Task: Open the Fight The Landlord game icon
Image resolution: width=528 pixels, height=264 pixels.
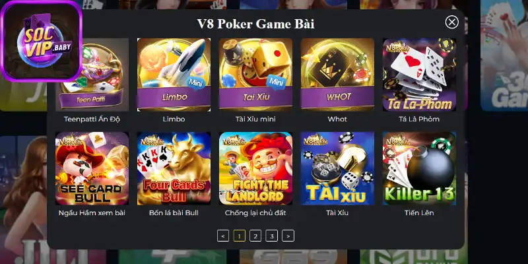Action: pos(255,168)
